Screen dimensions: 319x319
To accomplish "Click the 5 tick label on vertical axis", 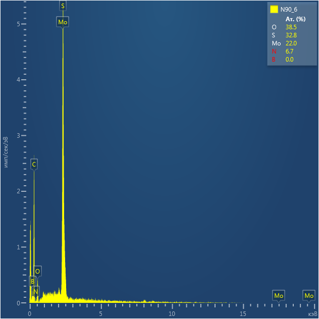I will click(18, 24).
